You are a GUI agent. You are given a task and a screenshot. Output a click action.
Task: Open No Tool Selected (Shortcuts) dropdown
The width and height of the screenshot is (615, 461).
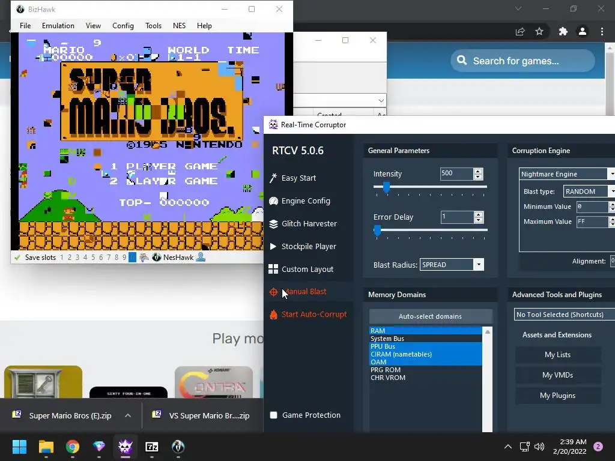(x=565, y=315)
